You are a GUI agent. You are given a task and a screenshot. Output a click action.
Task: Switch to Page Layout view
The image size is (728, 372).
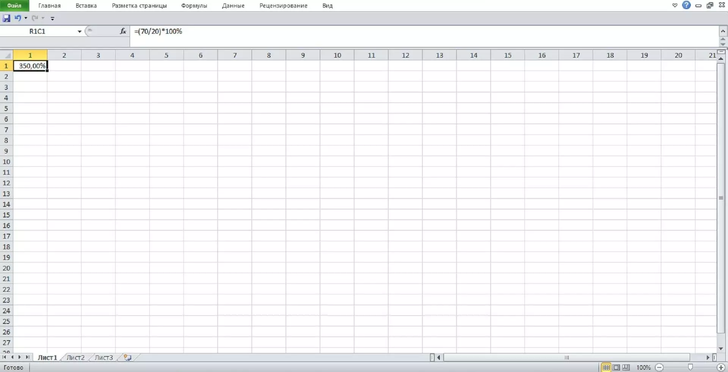point(617,367)
